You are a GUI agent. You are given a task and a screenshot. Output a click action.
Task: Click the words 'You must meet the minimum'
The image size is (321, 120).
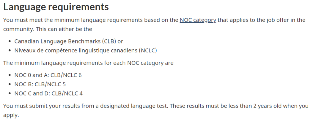42,20
